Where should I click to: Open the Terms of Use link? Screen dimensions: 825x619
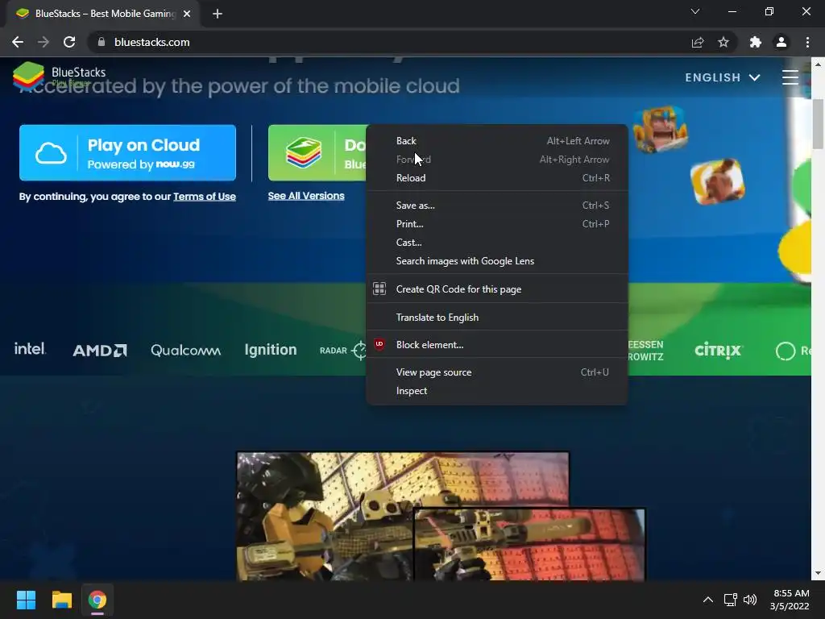(204, 197)
